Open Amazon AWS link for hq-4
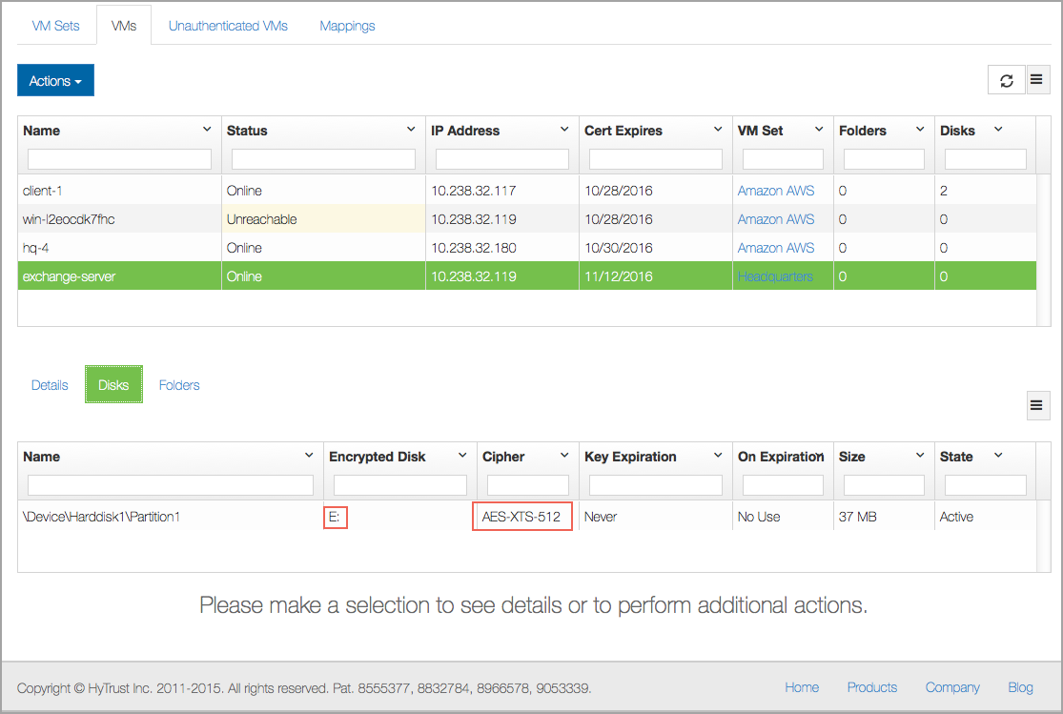1063x714 pixels. coord(775,248)
